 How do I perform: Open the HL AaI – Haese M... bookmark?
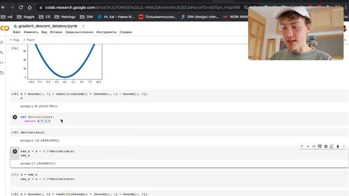click(116, 17)
